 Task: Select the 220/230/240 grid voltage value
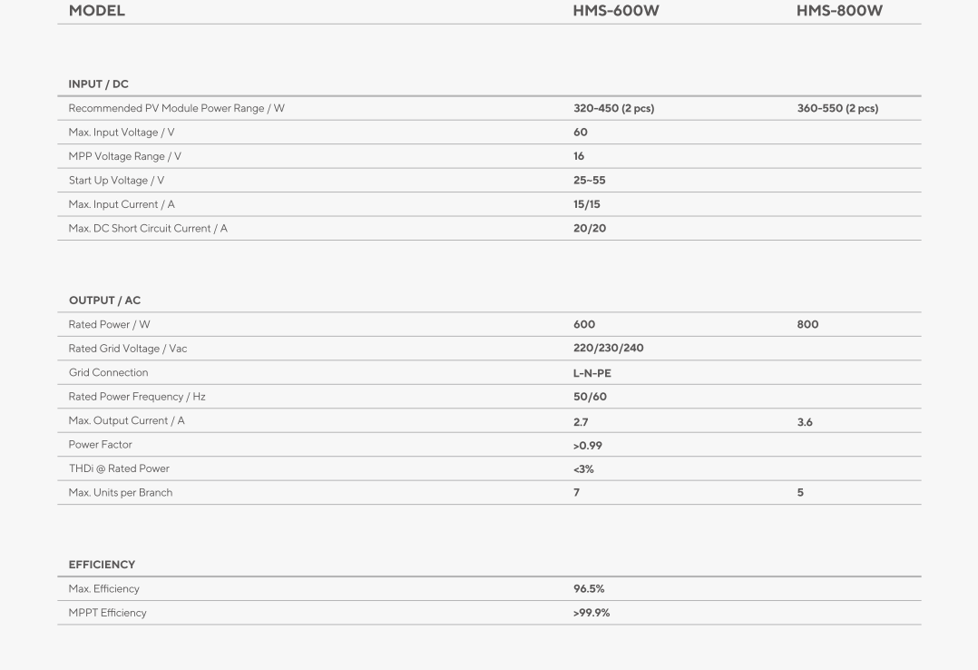pos(608,349)
